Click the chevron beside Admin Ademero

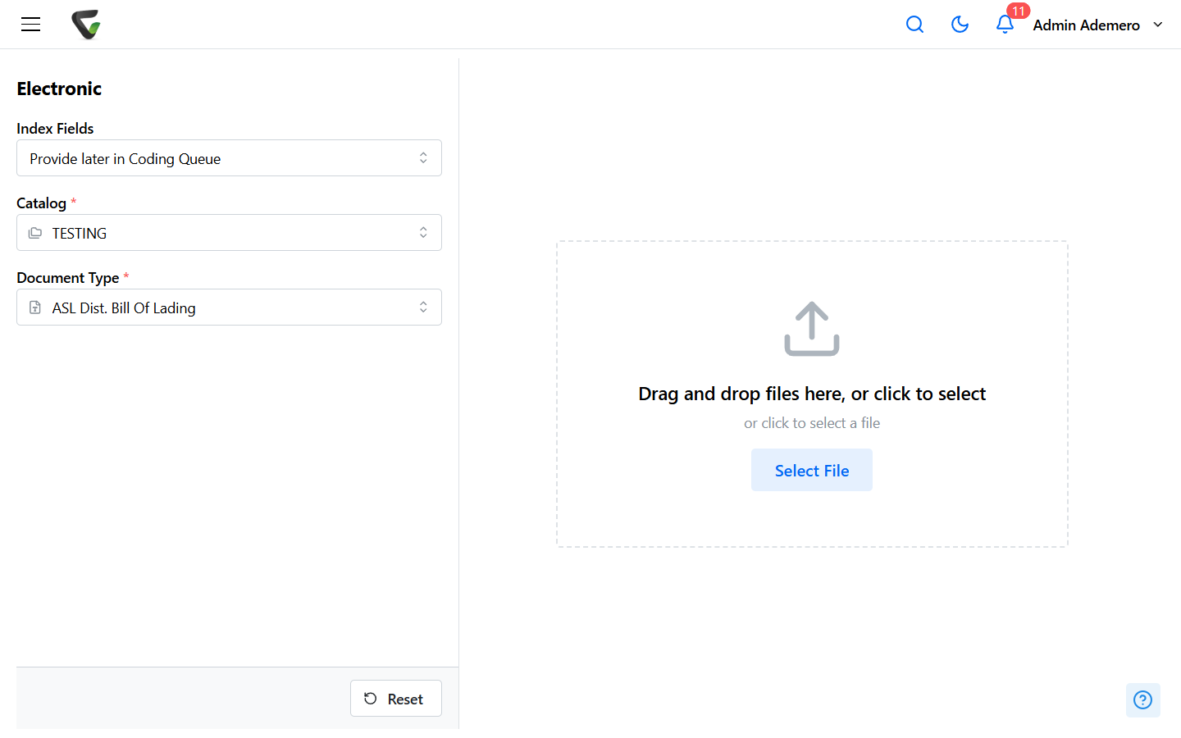1158,25
